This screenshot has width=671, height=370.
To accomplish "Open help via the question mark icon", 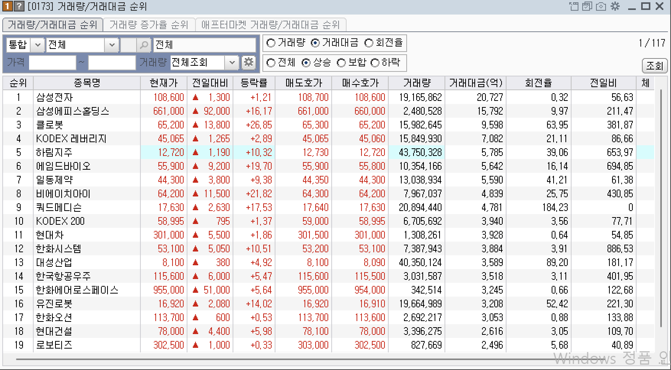I will [19, 6].
